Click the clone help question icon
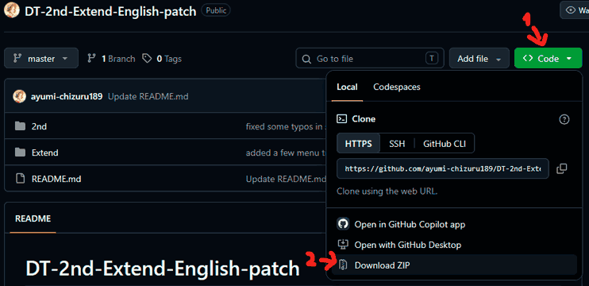 [x=564, y=119]
